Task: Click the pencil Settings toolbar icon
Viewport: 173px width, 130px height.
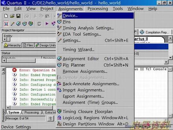Action: pos(12,24)
